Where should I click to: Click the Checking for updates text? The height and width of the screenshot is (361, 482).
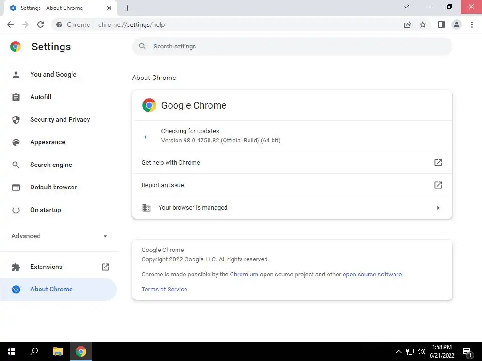190,131
